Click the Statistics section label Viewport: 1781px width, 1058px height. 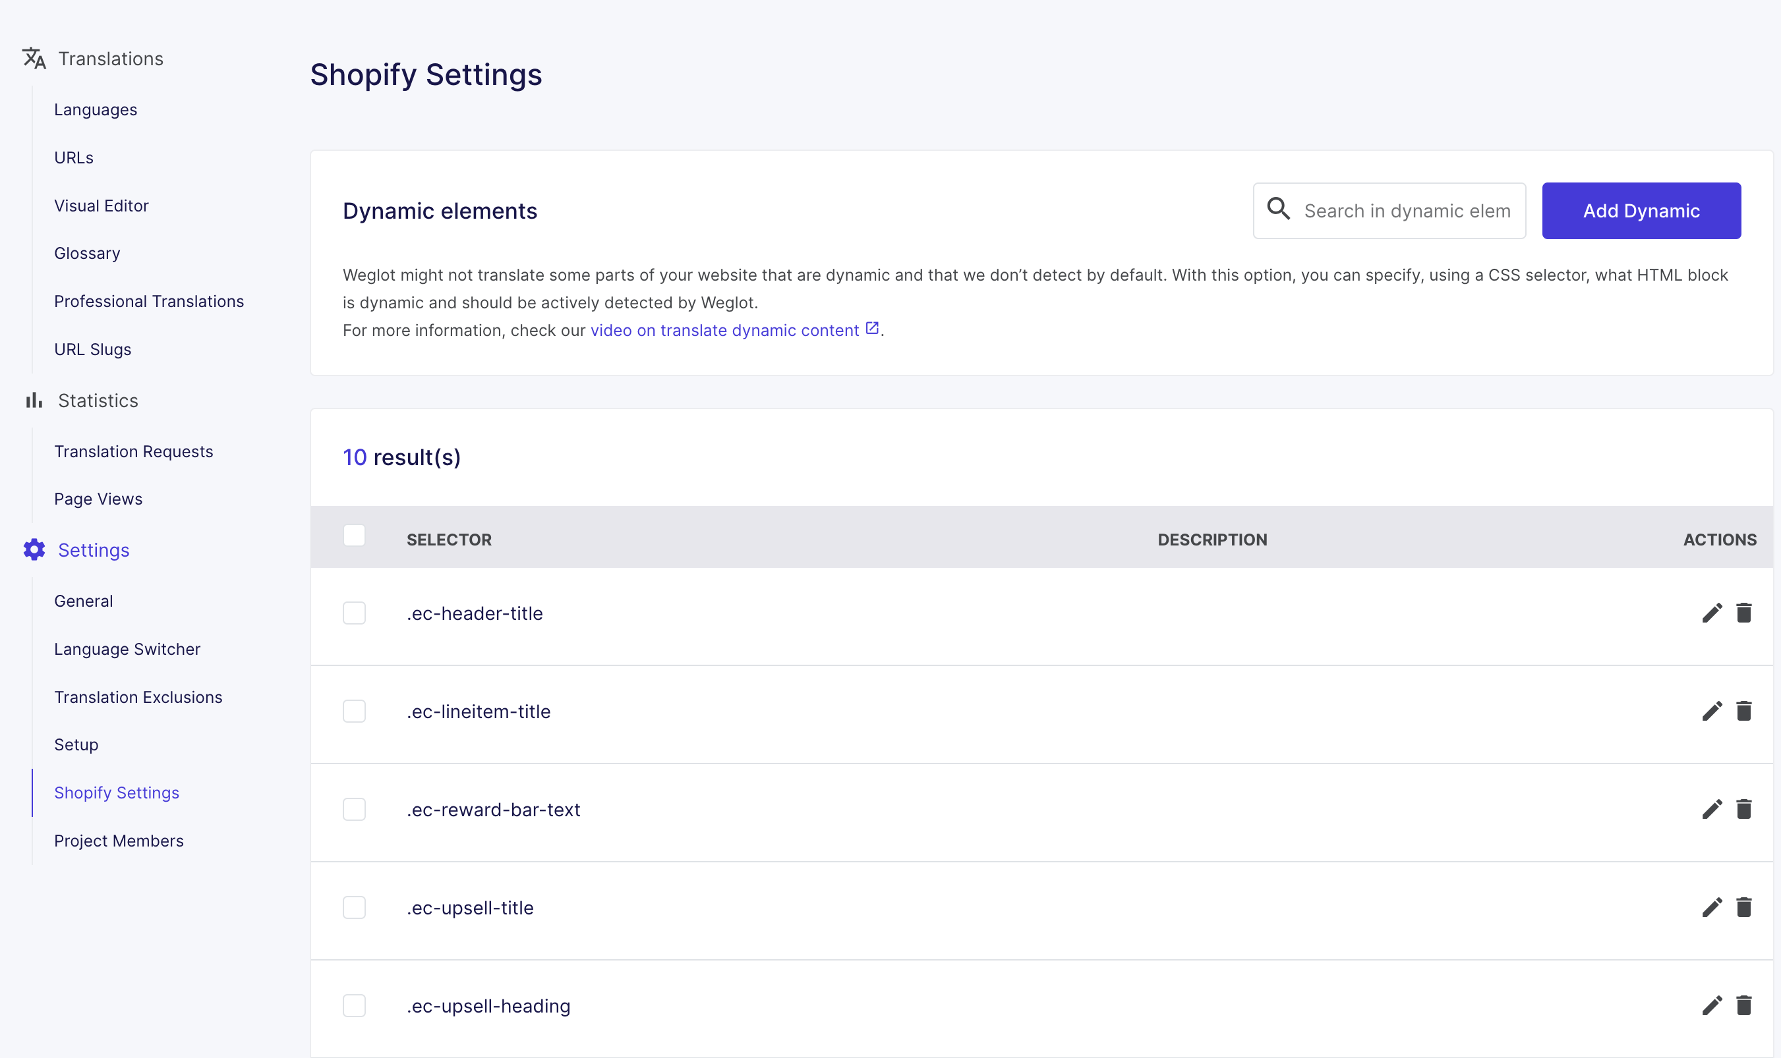(98, 401)
